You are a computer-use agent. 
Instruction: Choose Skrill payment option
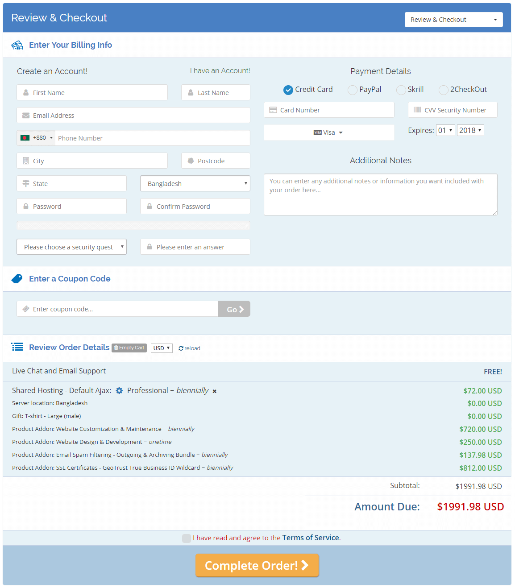point(401,90)
